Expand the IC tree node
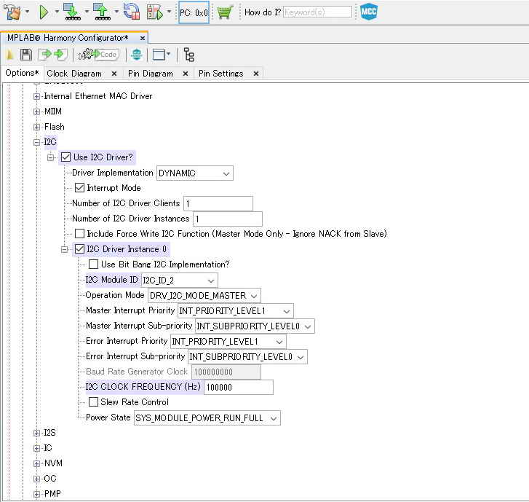This screenshot has width=529, height=502. click(37, 449)
